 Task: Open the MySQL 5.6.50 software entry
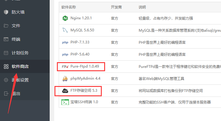point(82,30)
